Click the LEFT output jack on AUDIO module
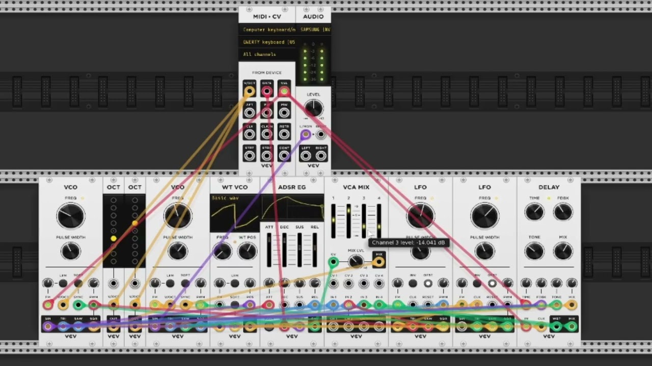 (x=306, y=156)
